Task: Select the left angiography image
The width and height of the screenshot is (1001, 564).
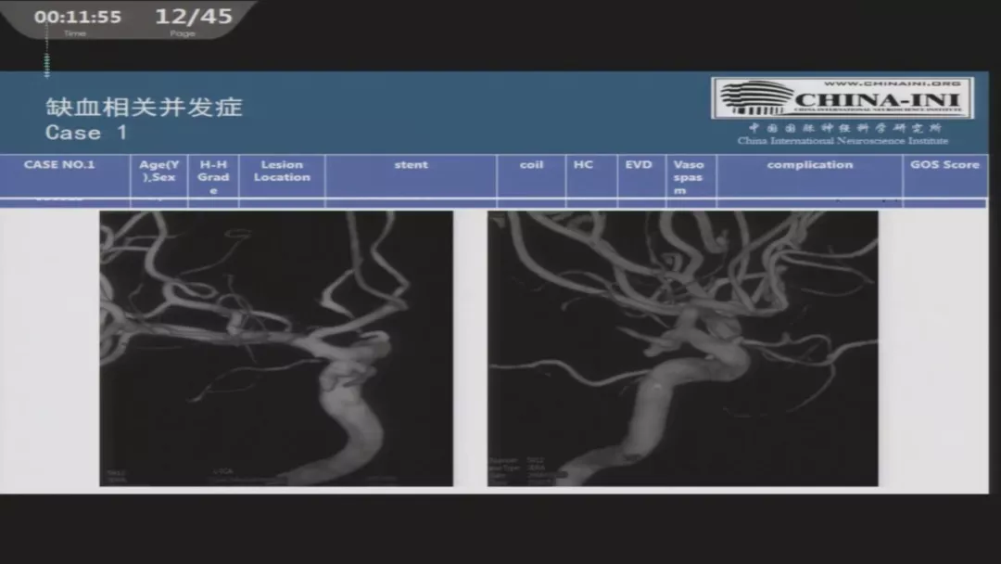Action: [276, 348]
